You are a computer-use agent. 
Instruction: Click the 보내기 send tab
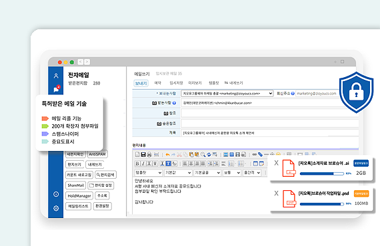[141, 83]
